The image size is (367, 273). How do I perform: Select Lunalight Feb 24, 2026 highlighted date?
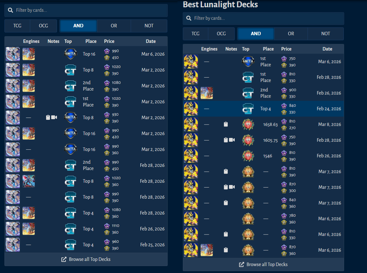pyautogui.click(x=329, y=109)
